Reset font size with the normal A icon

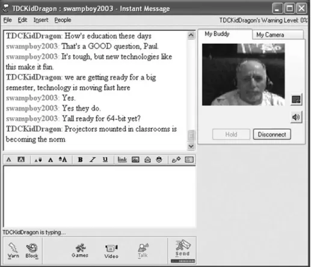[x=51, y=160]
